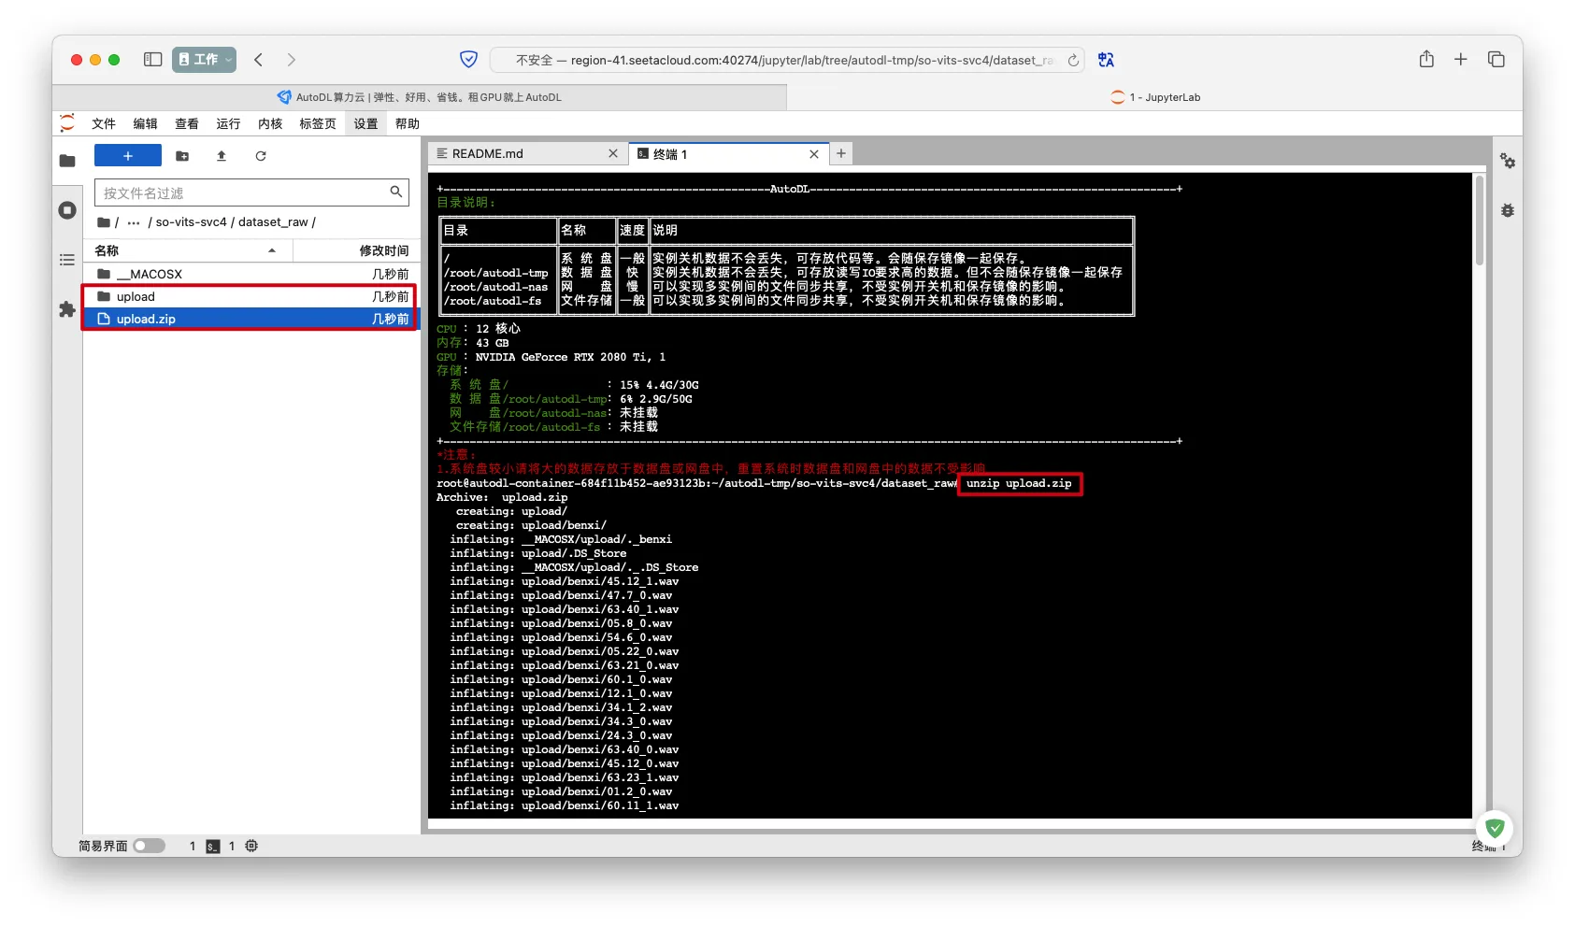Viewport: 1575px width, 926px height.
Task: Open the 设置 menu
Action: pyautogui.click(x=365, y=123)
